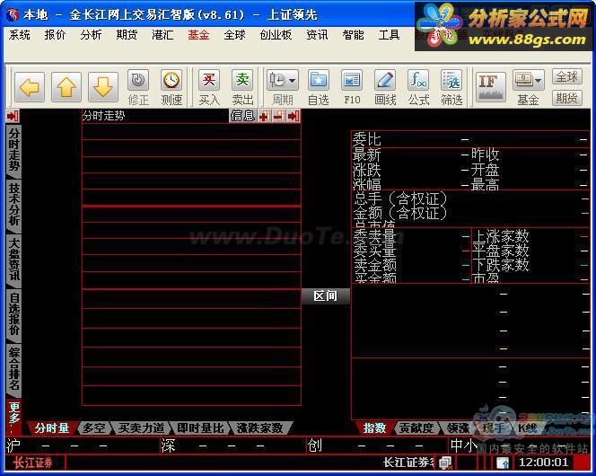Viewport: 596px width, 476px height.
Task: Switch to the 涨跌家数 bottom tab
Action: 260,428
